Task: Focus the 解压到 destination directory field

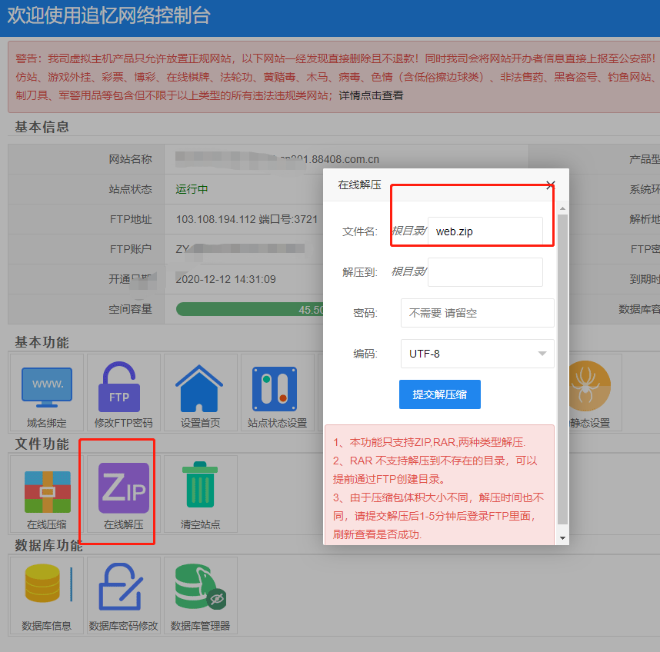Action: coord(485,271)
